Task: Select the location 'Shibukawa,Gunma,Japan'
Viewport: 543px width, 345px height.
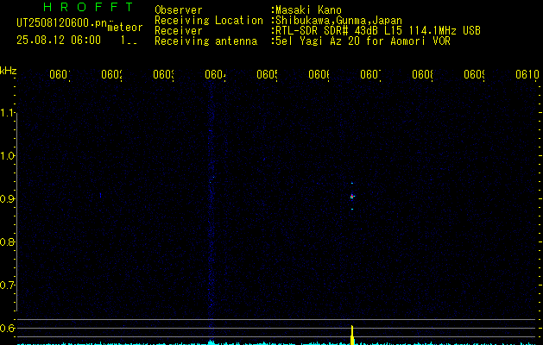Action: (338, 21)
